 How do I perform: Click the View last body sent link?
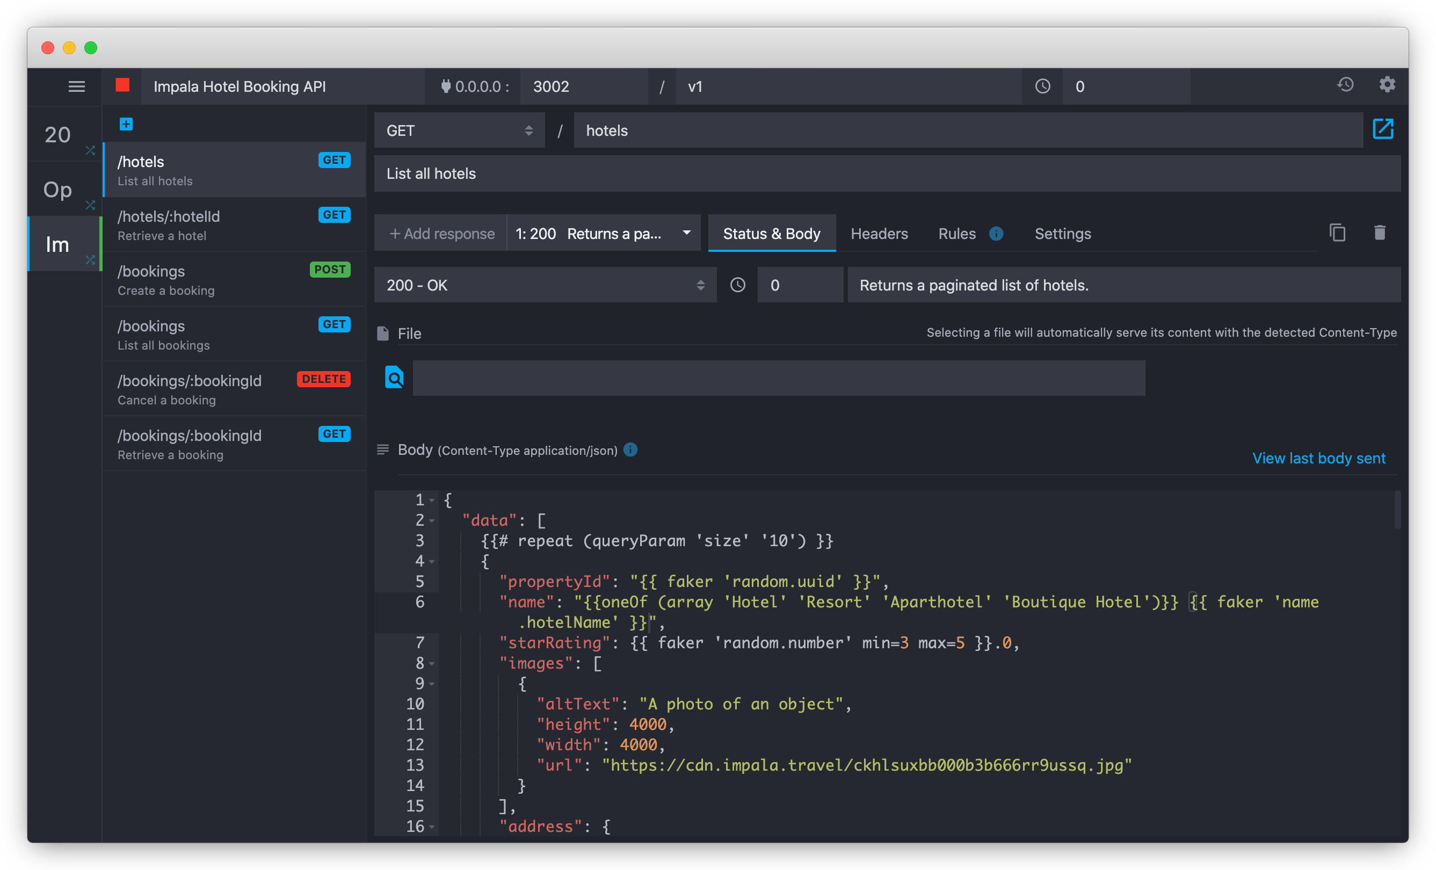click(1319, 458)
